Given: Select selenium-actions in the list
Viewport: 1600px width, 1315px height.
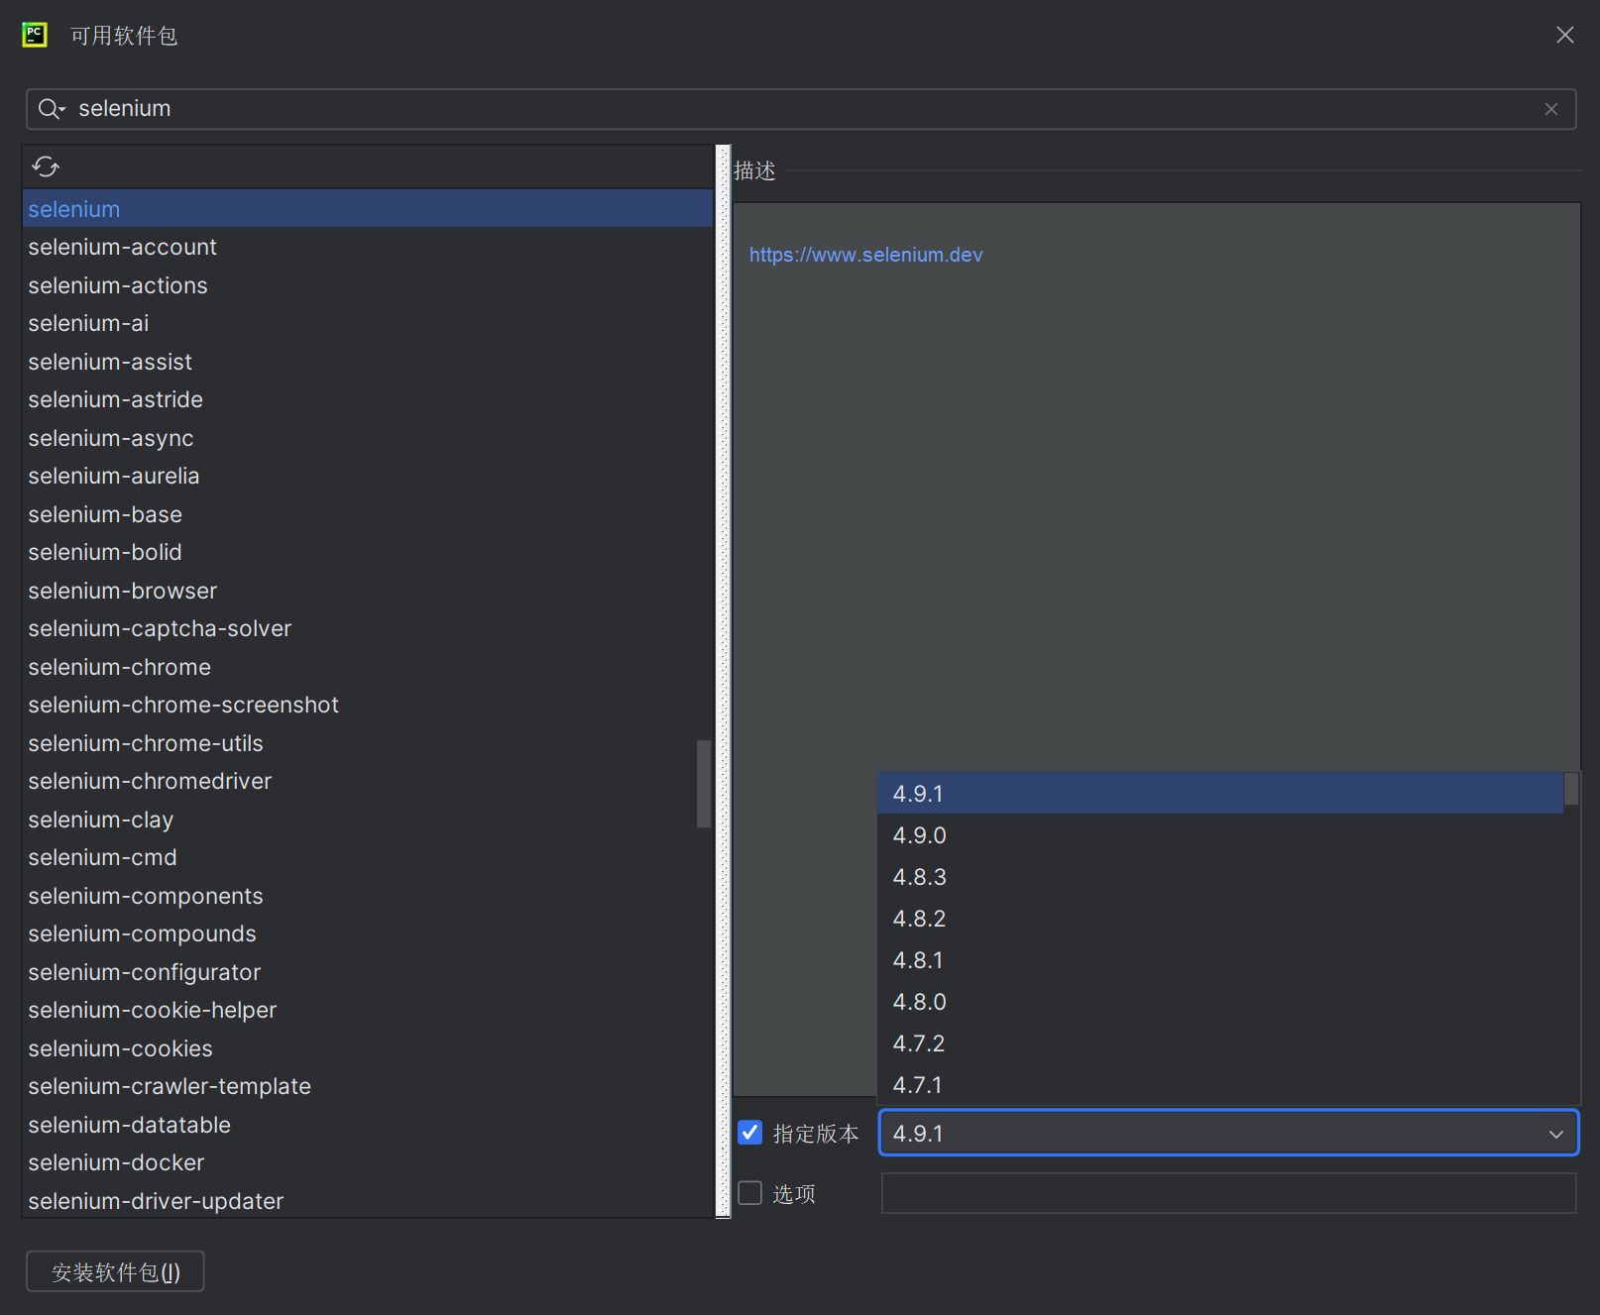Looking at the screenshot, I should 368,285.
